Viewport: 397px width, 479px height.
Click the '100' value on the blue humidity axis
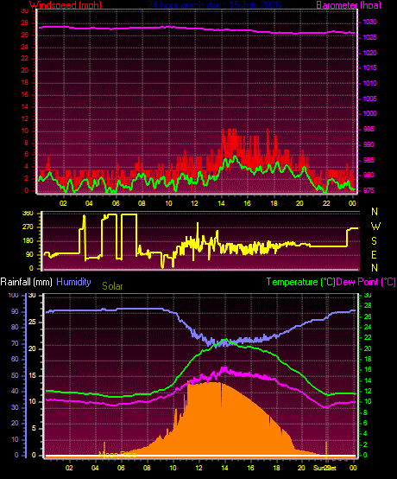(x=14, y=296)
